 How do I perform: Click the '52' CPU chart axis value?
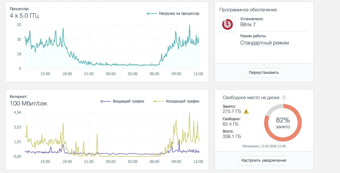pos(19,25)
